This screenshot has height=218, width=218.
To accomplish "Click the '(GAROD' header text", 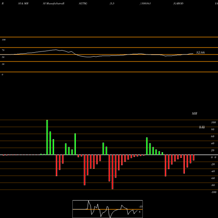I will click(178, 3).
